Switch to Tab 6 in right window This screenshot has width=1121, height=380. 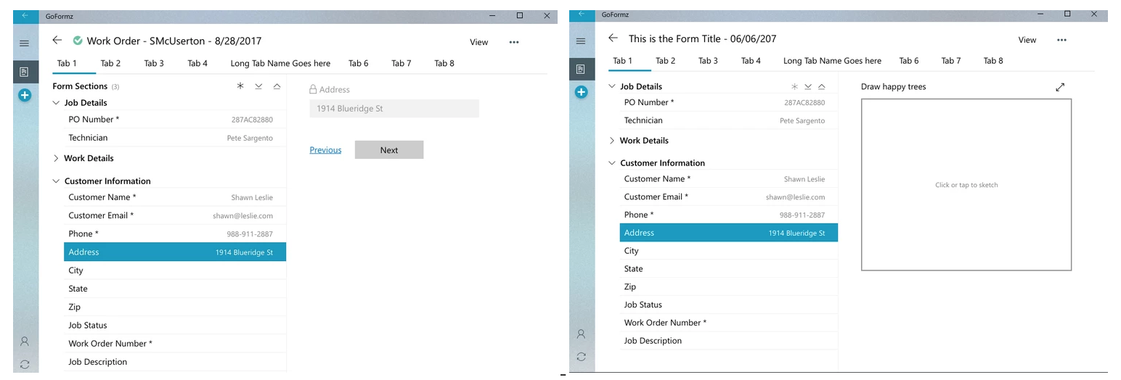pos(908,61)
